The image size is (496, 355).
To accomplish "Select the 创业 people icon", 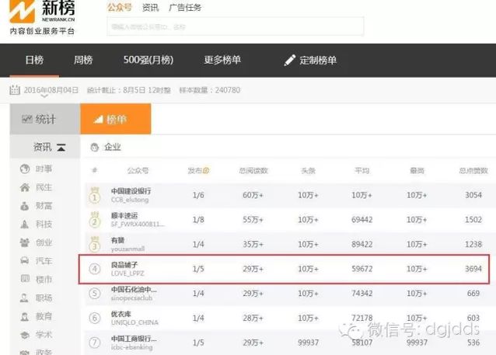I will [x=25, y=242].
